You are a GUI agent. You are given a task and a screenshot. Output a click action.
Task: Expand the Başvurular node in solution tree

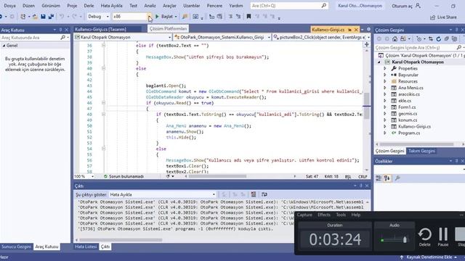(x=385, y=75)
